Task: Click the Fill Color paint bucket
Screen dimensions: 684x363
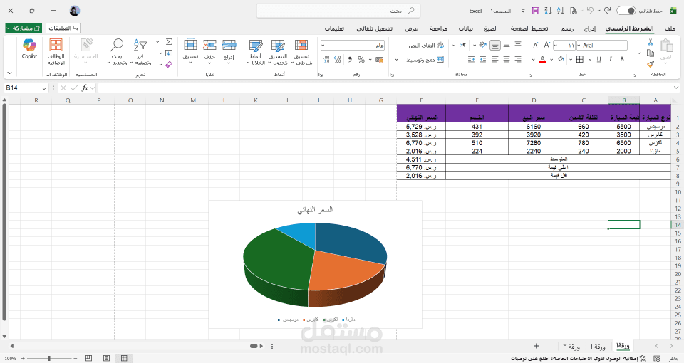Action: 561,59
